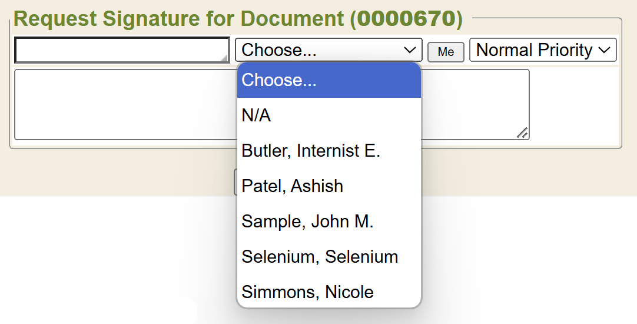
Task: Grab the message textarea resize handle
Action: pos(522,133)
